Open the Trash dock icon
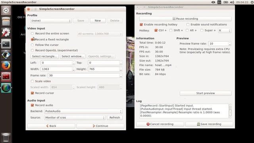Screen dimensions: 254x143 click(x=6, y=137)
